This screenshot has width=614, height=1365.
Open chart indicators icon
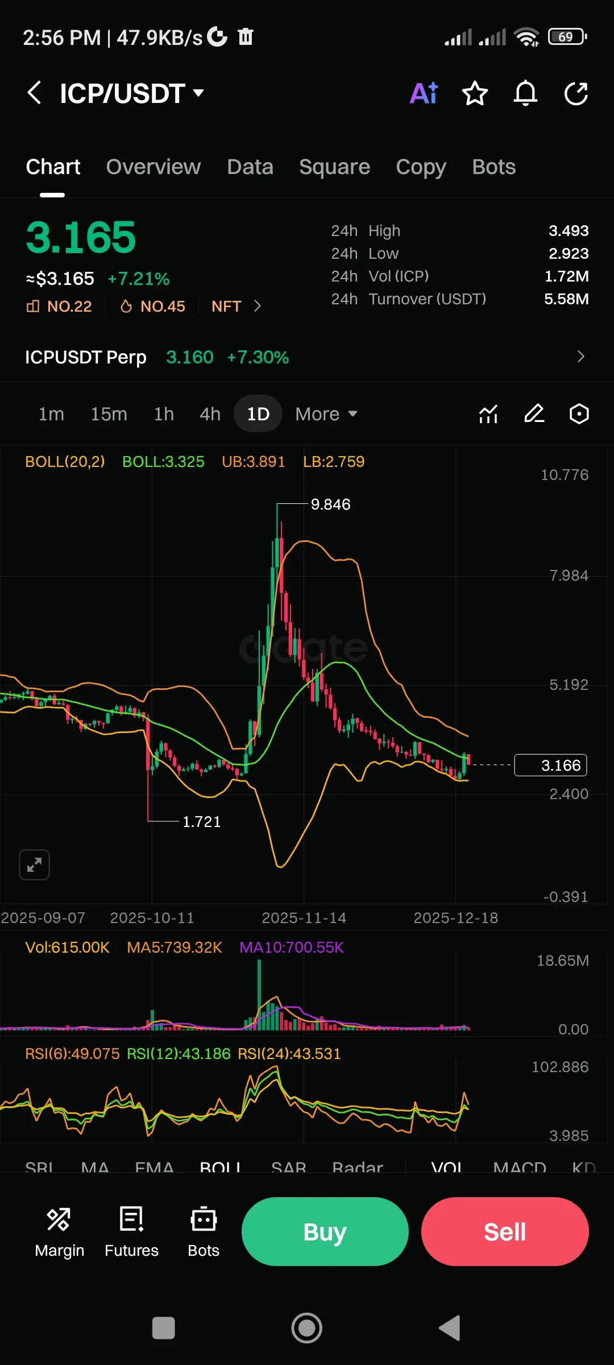(488, 414)
